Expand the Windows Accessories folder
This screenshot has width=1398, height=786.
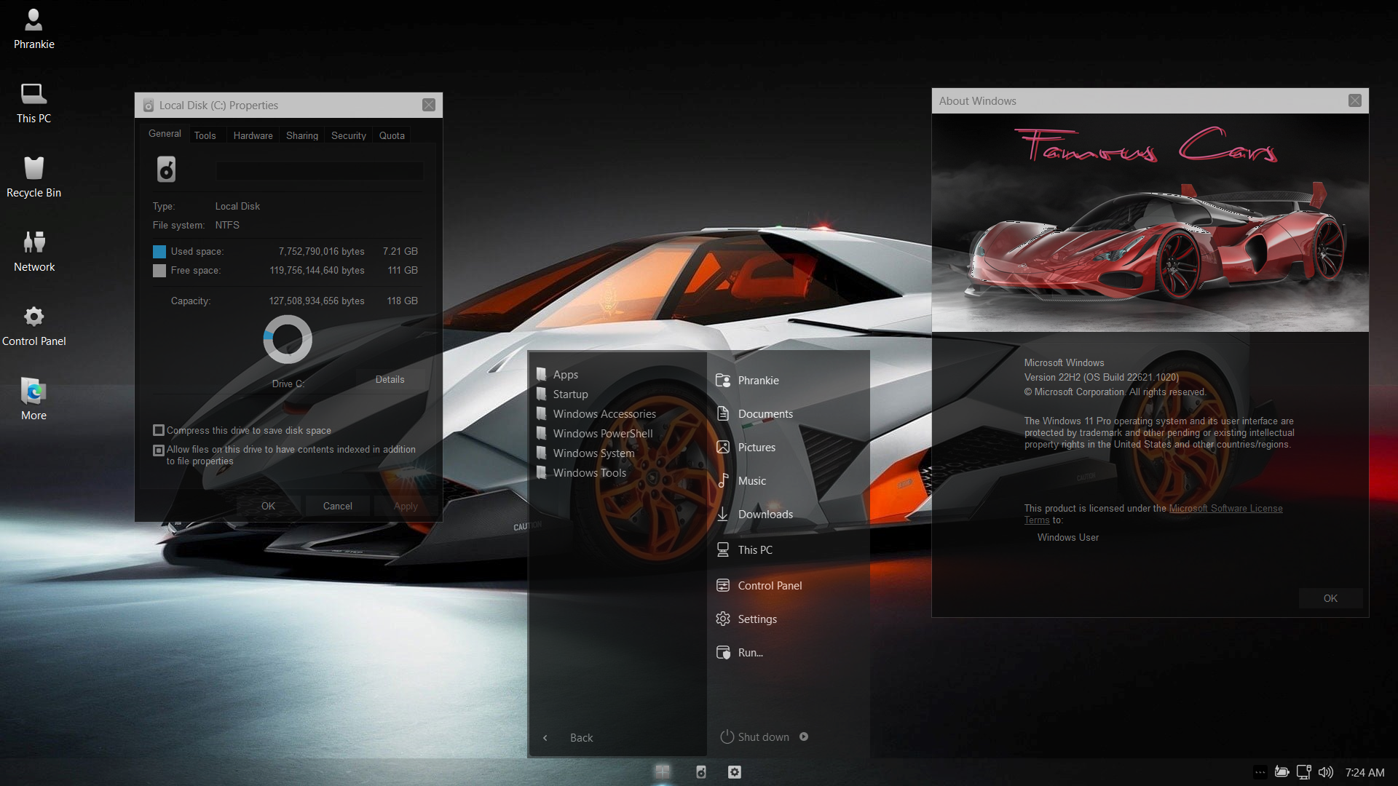pyautogui.click(x=604, y=414)
